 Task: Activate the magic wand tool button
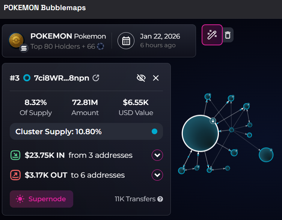coord(212,35)
